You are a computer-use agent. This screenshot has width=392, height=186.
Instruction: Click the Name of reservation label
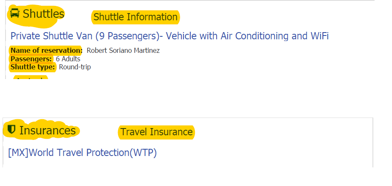click(x=46, y=51)
